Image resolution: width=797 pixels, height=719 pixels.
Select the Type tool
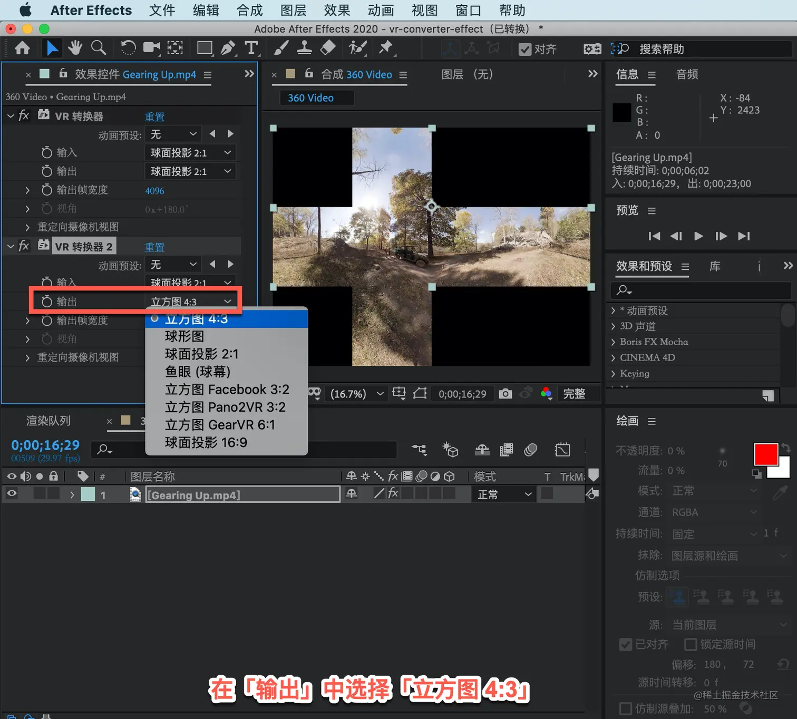click(251, 48)
